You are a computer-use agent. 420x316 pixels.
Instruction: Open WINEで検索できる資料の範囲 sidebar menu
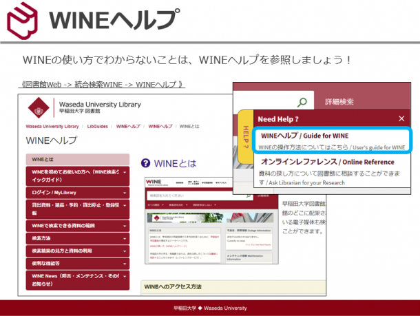tap(78, 226)
